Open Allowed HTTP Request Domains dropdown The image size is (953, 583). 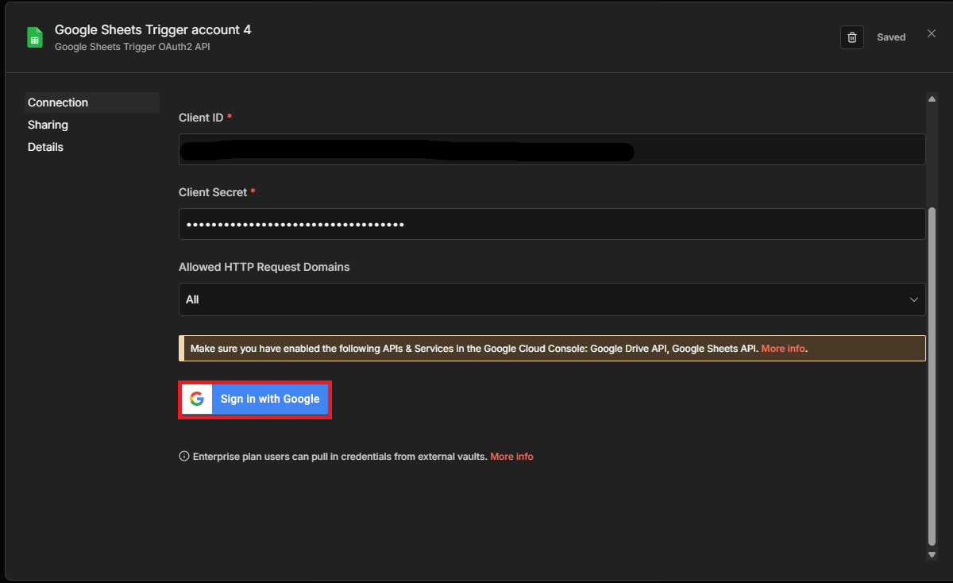(x=551, y=299)
